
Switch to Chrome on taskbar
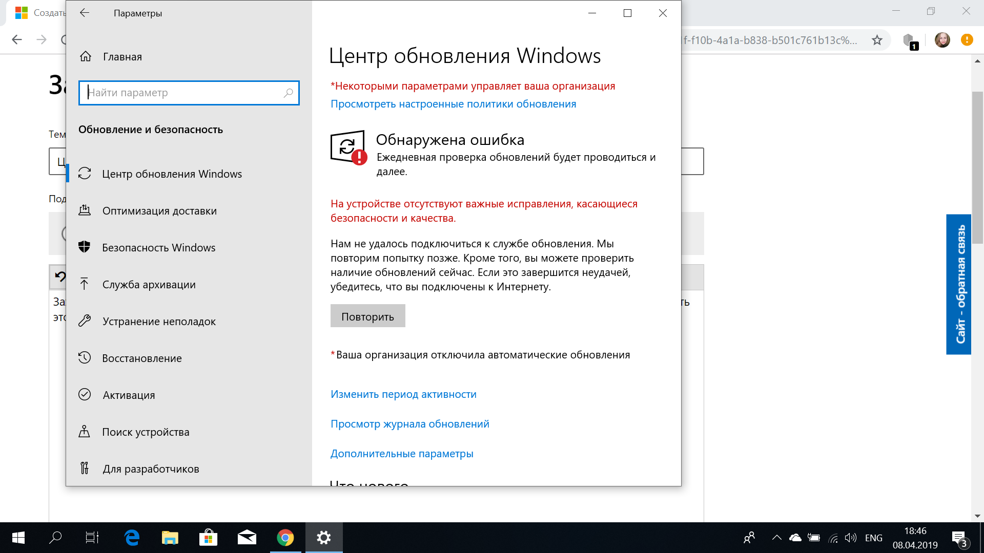tap(285, 538)
